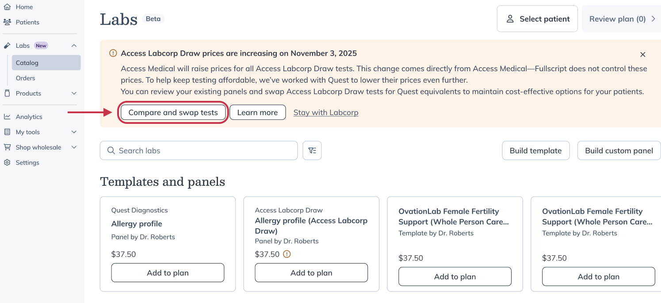The width and height of the screenshot is (661, 303).
Task: Select the Patients icon
Action: 8,22
